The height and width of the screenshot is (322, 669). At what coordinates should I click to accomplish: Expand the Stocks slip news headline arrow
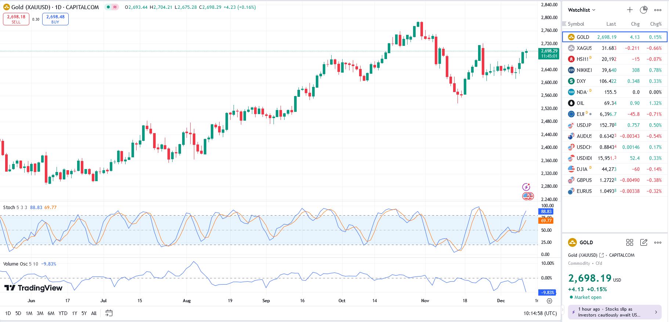click(x=656, y=312)
